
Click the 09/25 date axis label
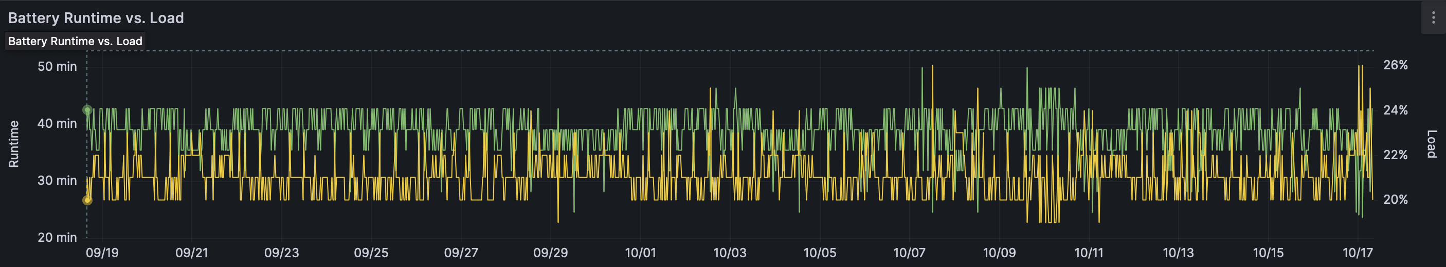coord(371,253)
